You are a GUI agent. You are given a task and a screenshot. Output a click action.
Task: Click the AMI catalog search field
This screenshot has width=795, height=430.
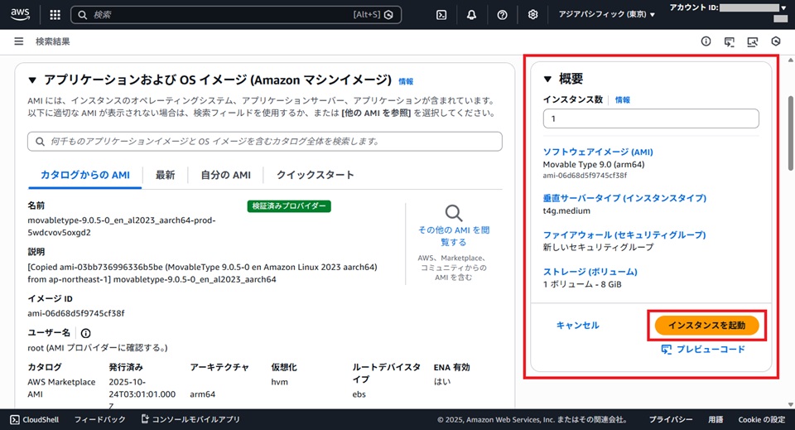264,142
